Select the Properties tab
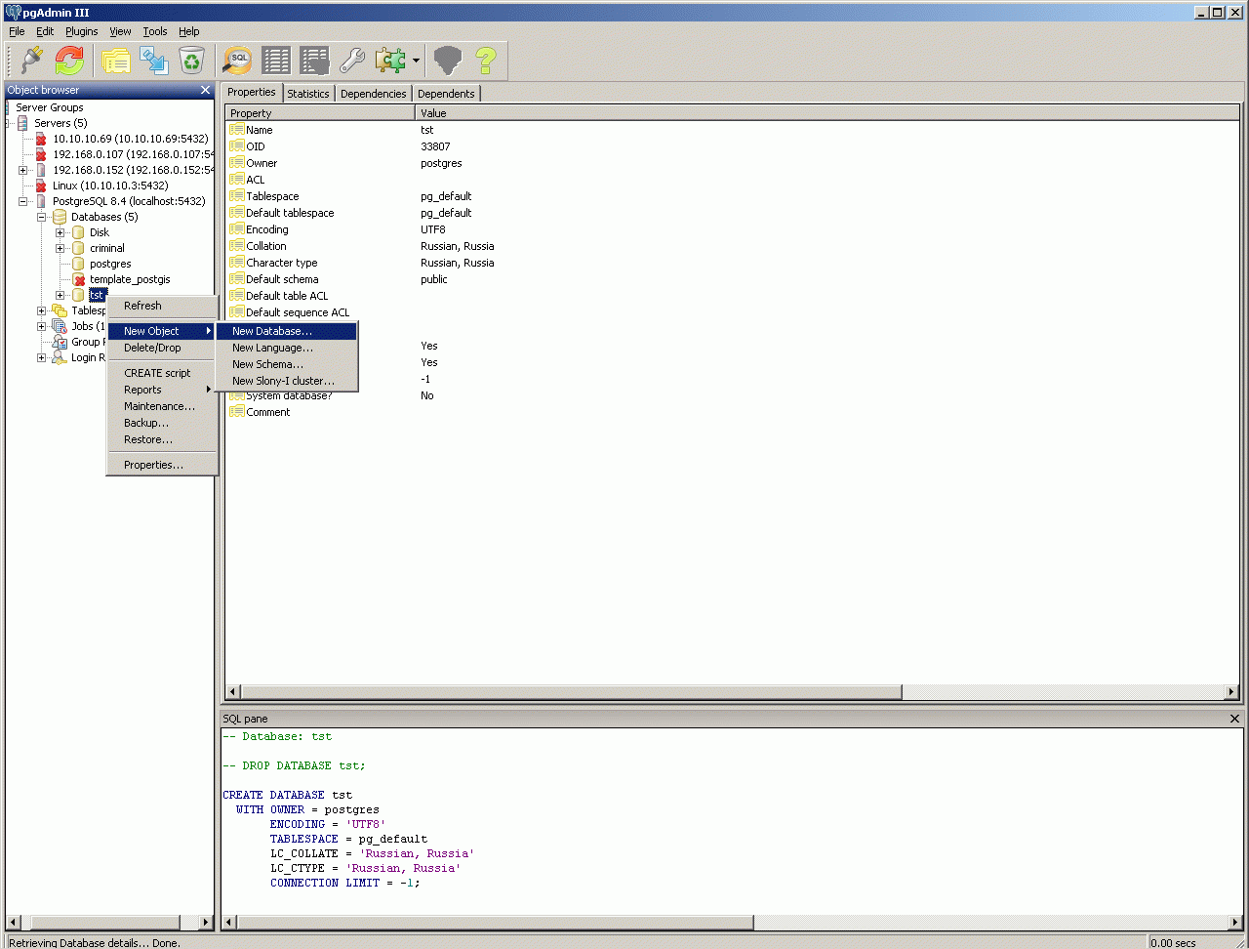 coord(252,92)
